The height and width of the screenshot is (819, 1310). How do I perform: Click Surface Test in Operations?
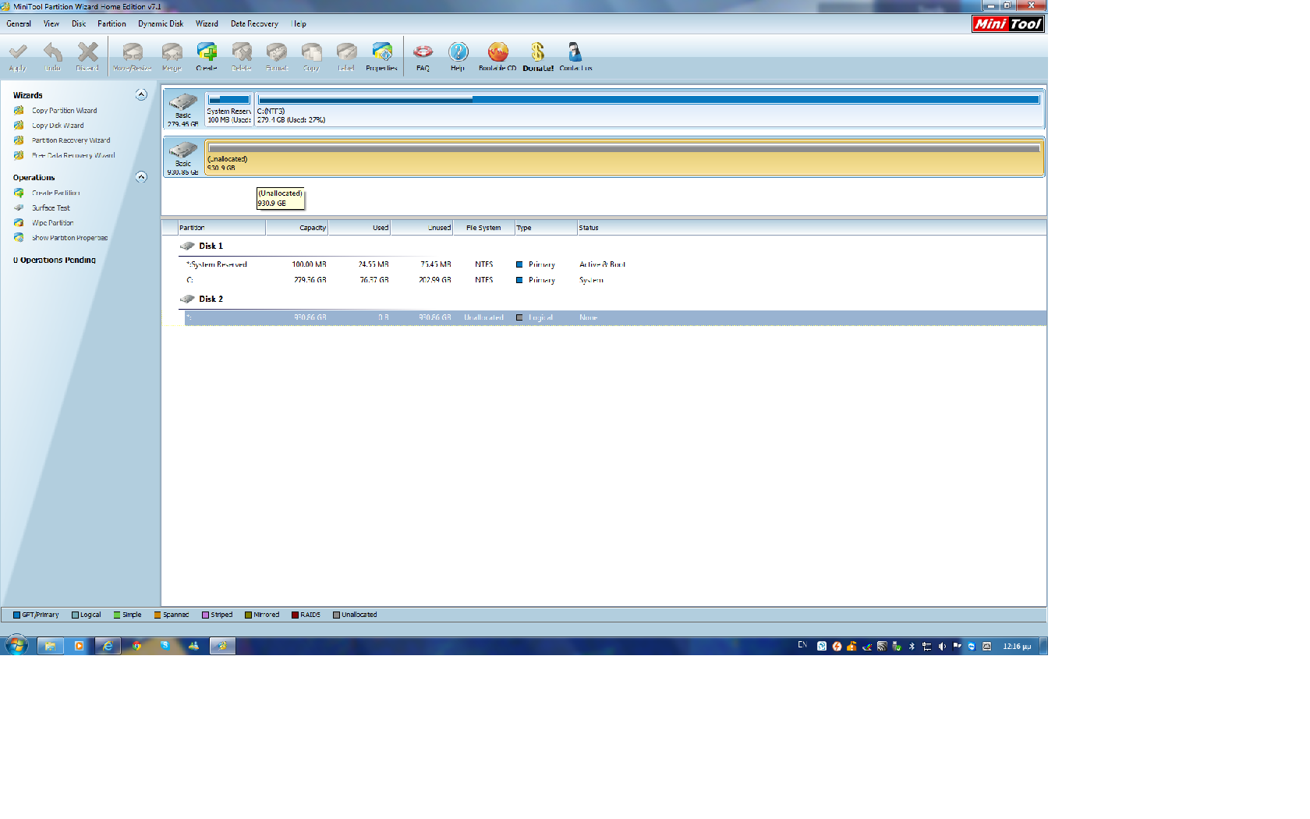[51, 207]
